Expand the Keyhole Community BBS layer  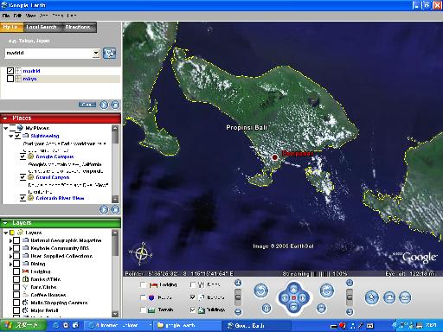coord(10,248)
